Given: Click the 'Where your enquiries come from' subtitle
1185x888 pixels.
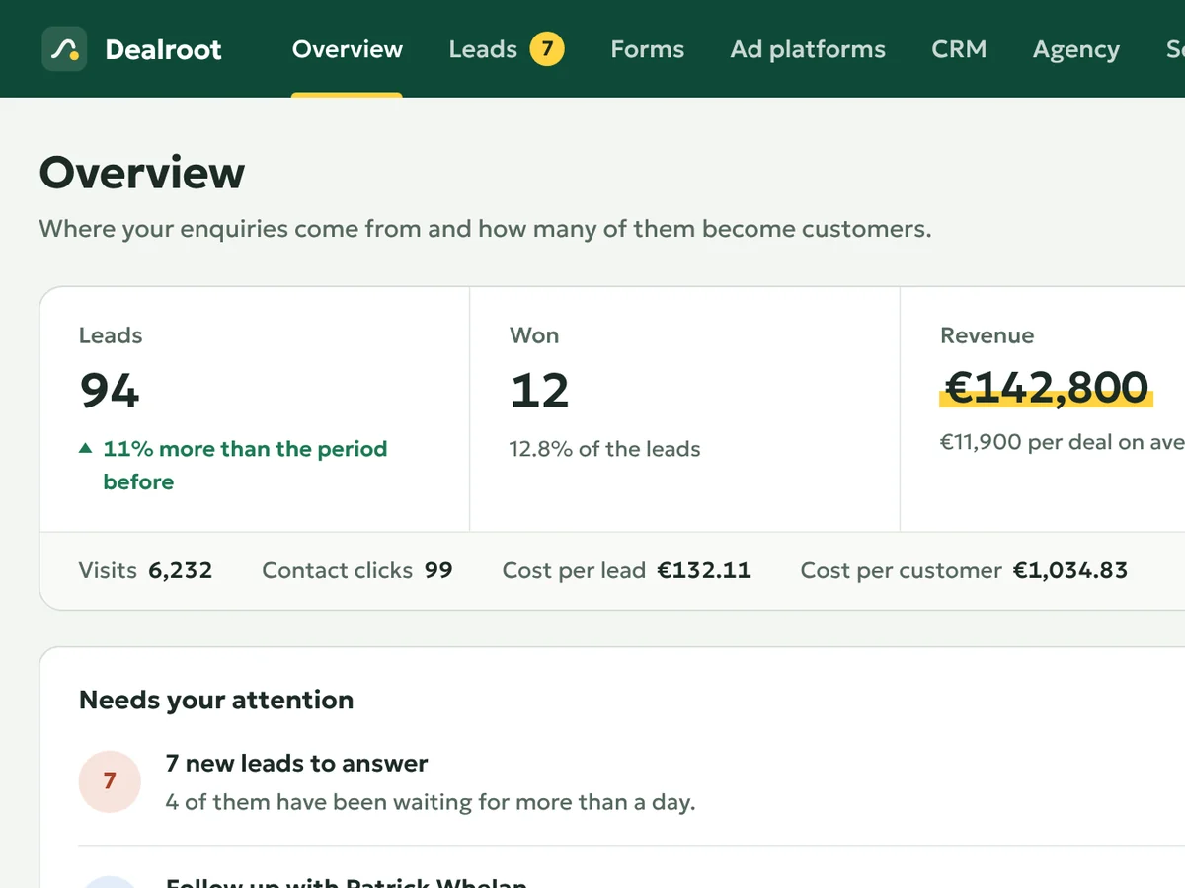Looking at the screenshot, I should click(x=485, y=229).
